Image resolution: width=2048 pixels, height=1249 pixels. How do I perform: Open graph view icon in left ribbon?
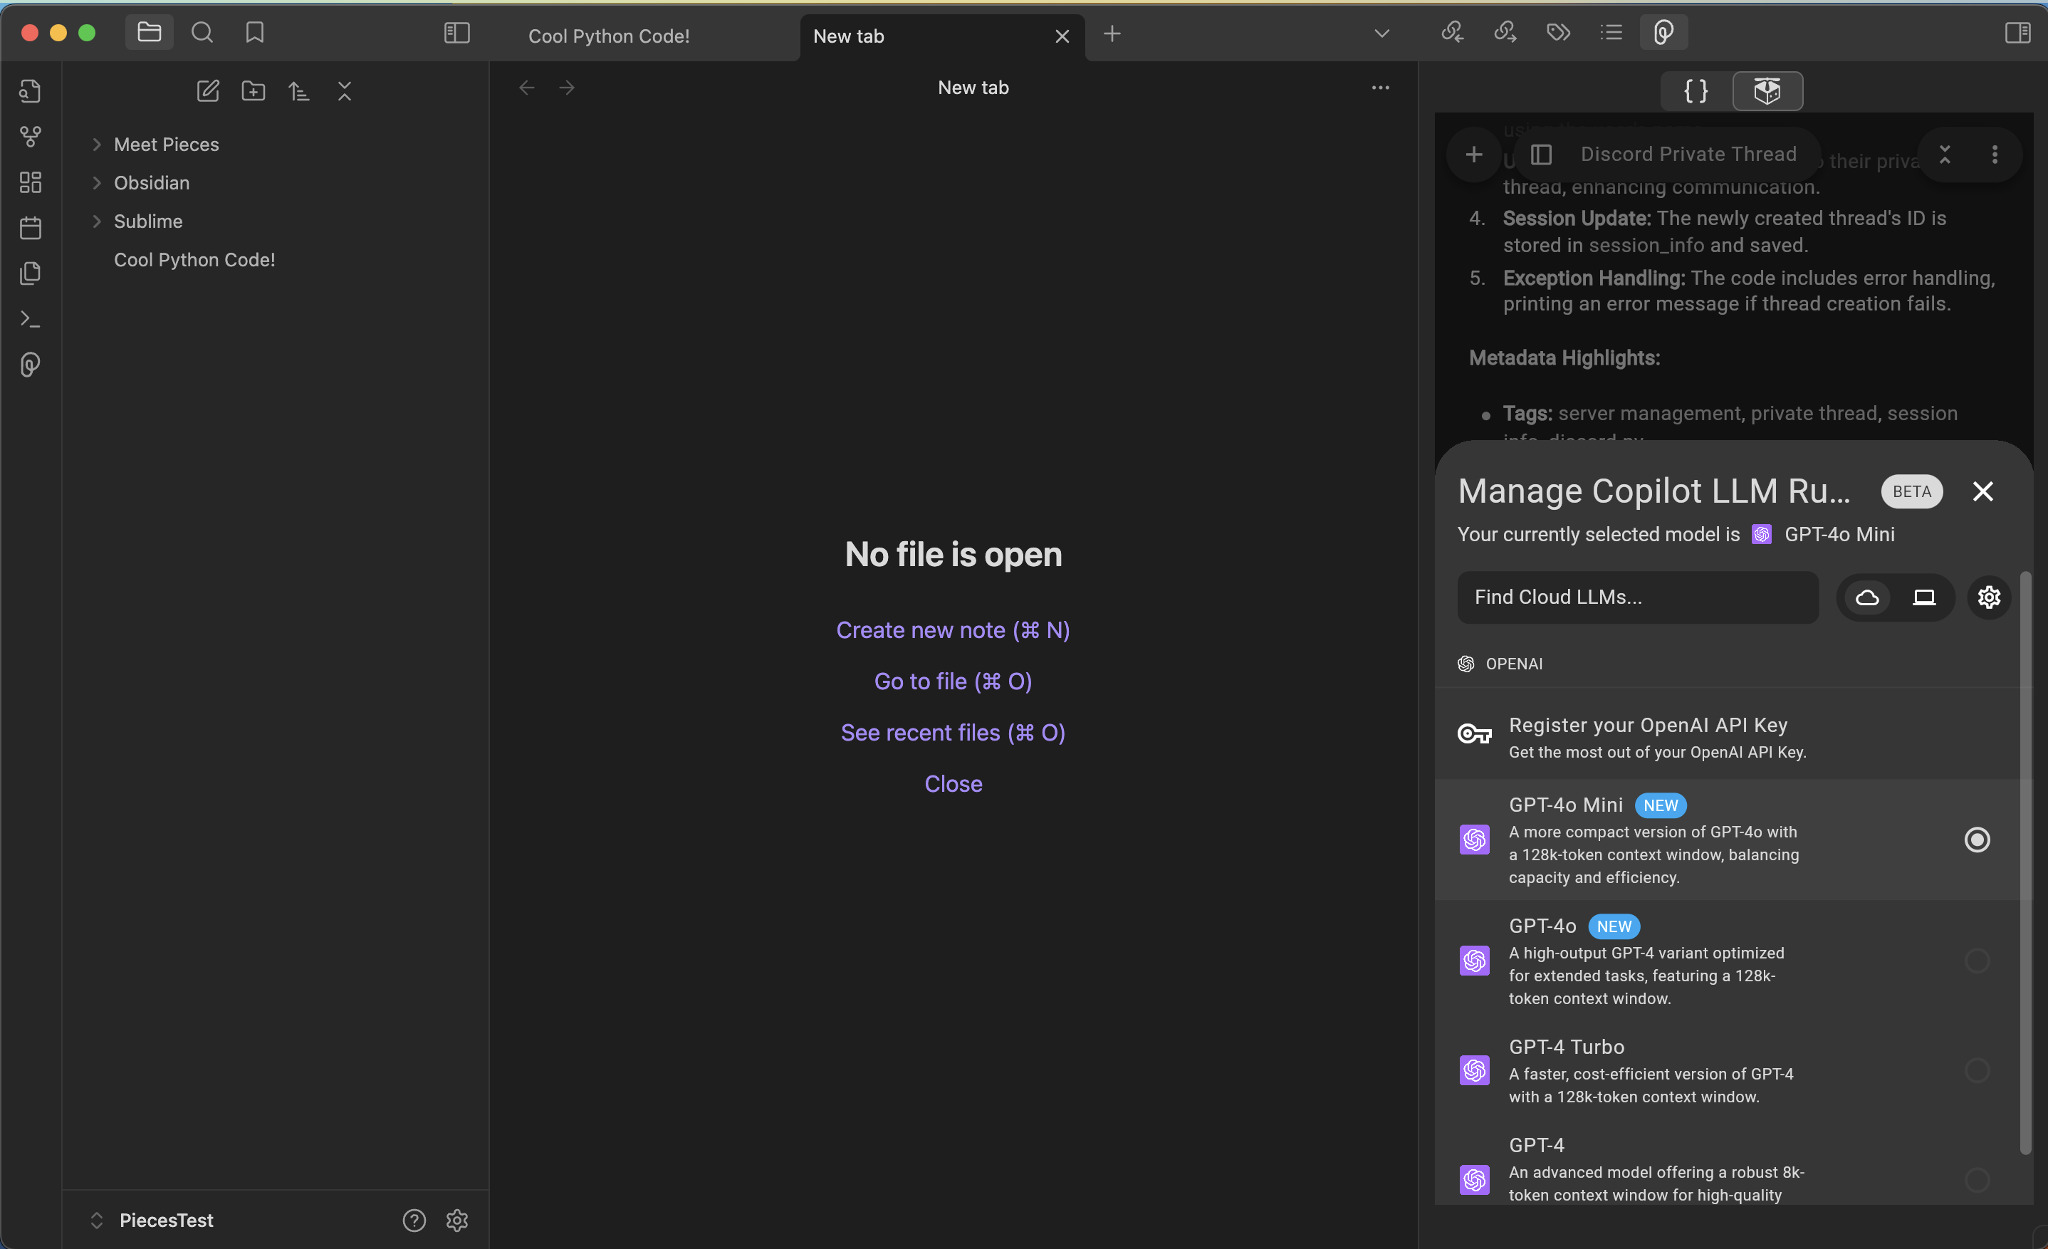pos(31,136)
